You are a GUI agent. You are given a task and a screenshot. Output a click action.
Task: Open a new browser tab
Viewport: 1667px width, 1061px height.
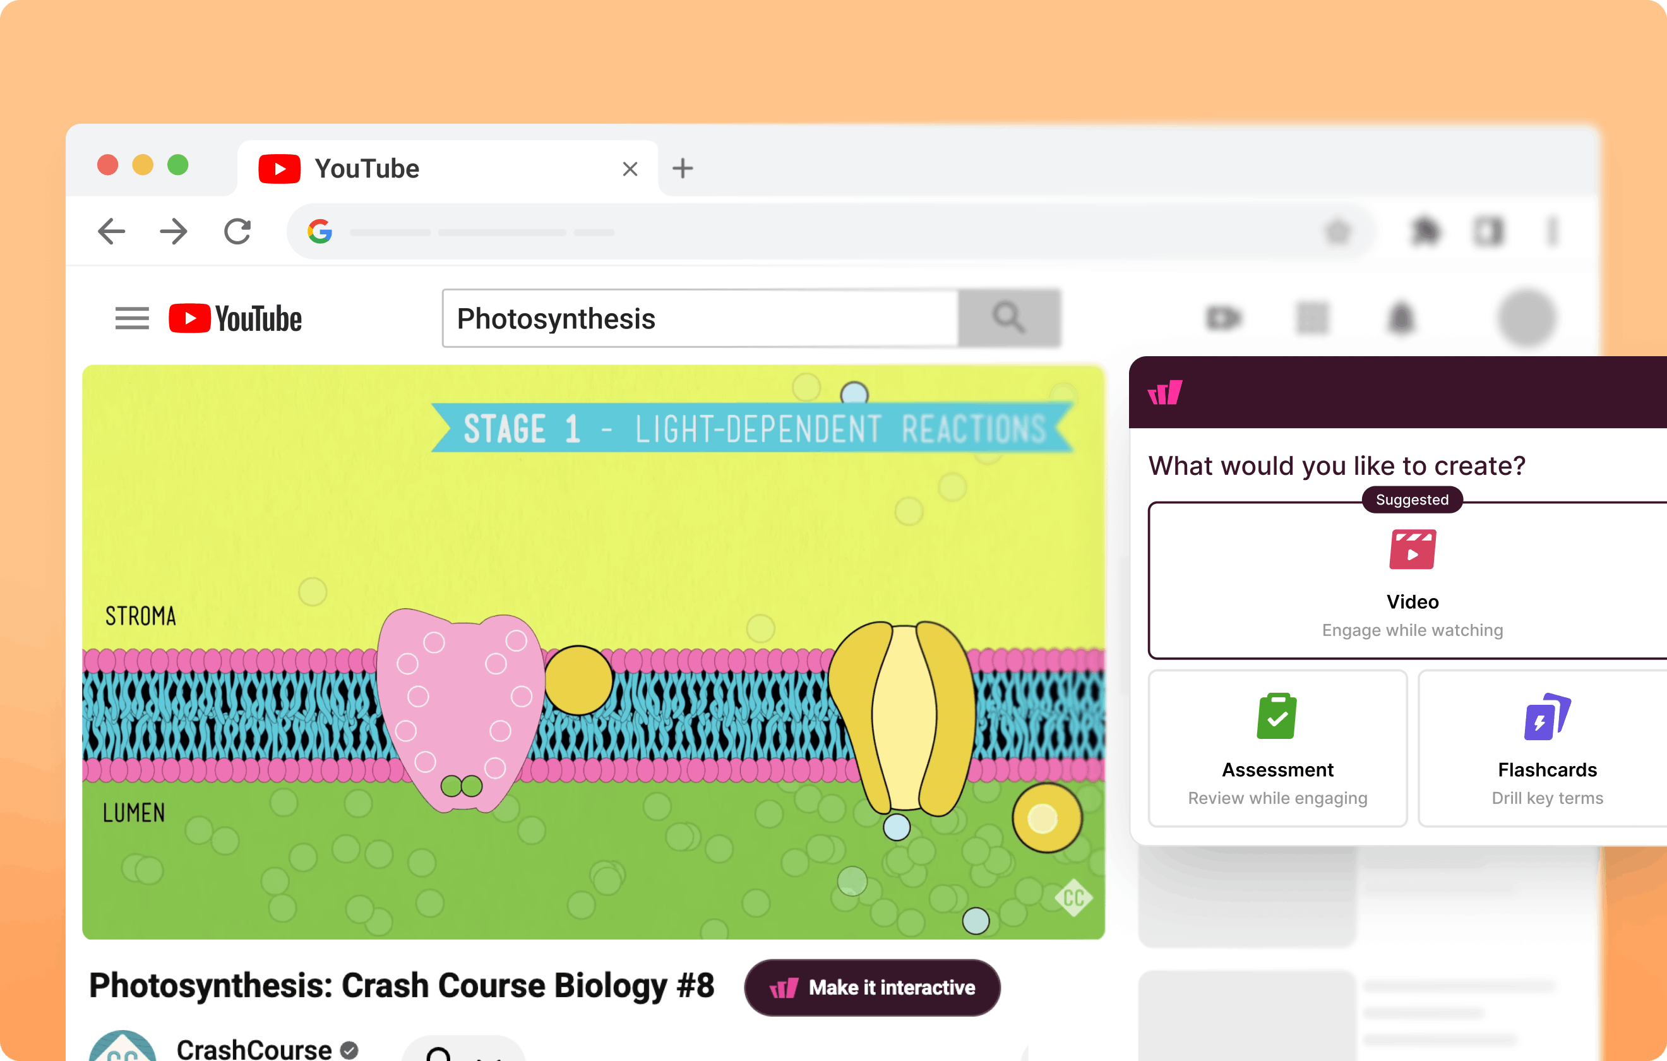point(683,168)
